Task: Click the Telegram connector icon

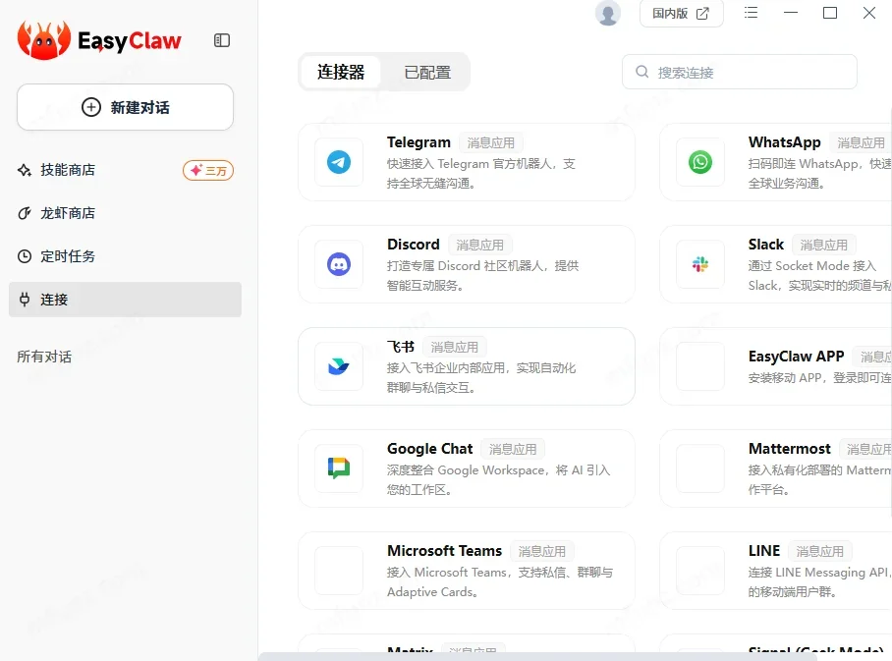Action: coord(339,162)
